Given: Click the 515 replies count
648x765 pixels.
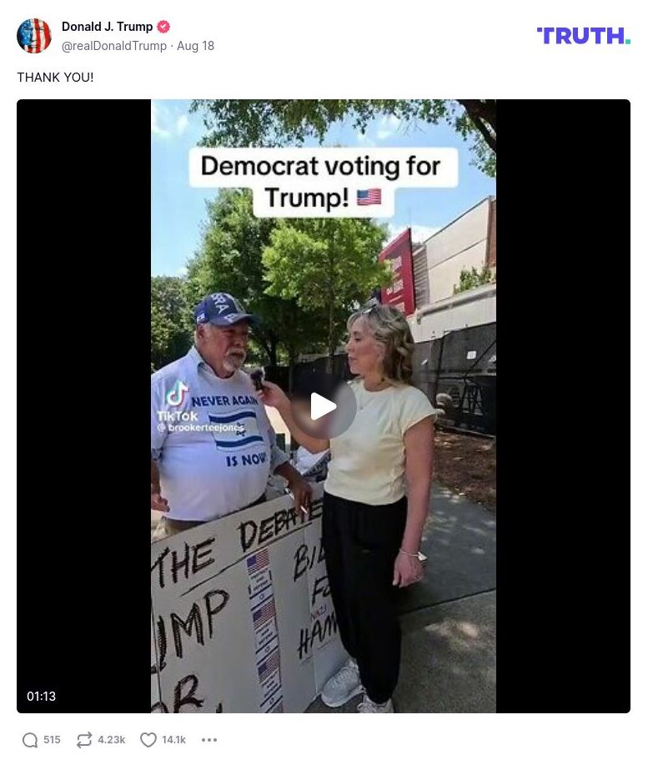Looking at the screenshot, I should pyautogui.click(x=53, y=740).
